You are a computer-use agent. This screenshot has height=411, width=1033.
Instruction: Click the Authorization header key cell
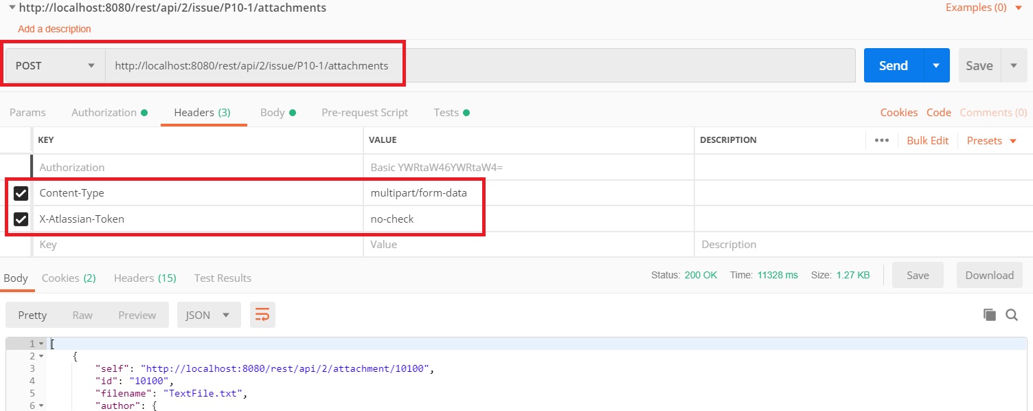(x=197, y=167)
